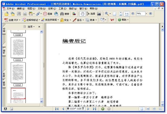167x114 pixels.
Task: Click the Yahoo Y! toolbar icon
Action: (x=112, y=20)
